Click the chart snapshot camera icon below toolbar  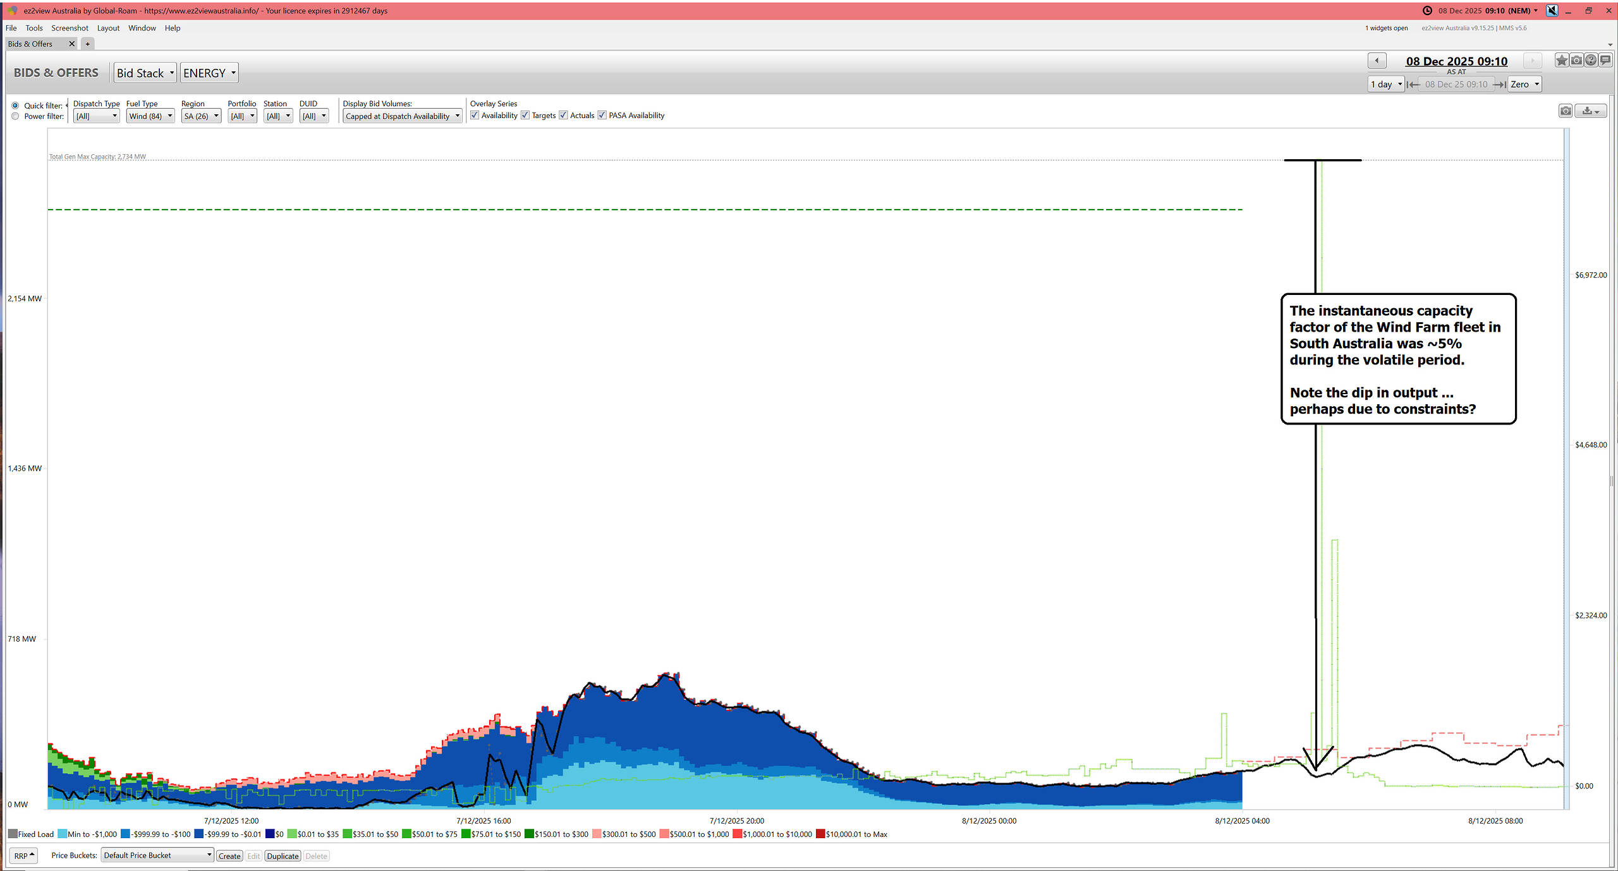coord(1566,111)
